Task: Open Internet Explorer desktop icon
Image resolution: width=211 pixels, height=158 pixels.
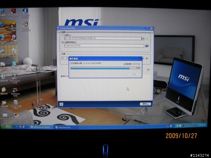Action: pos(2,27)
